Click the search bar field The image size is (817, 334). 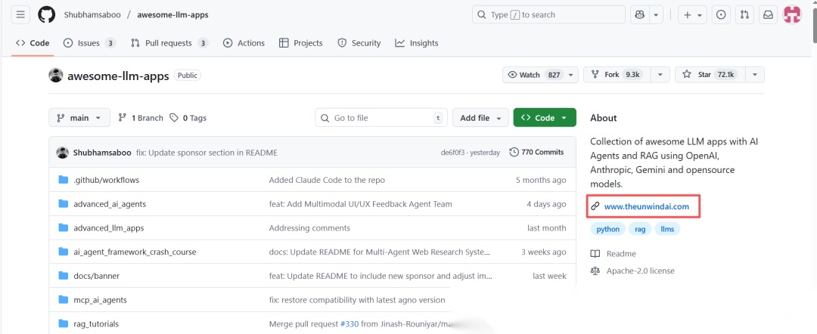click(x=548, y=14)
